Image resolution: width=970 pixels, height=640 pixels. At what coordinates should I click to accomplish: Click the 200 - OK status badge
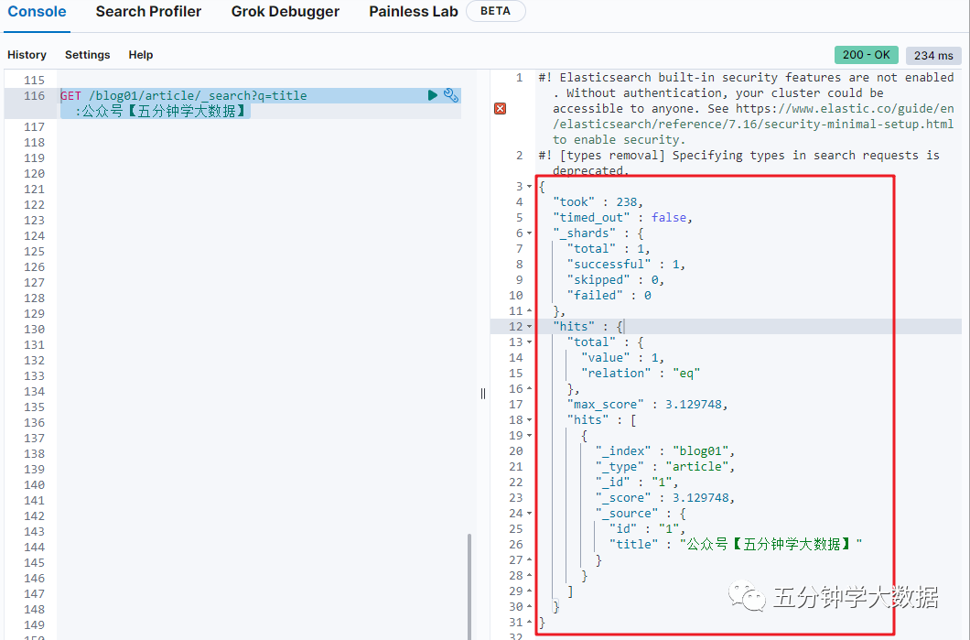[866, 55]
